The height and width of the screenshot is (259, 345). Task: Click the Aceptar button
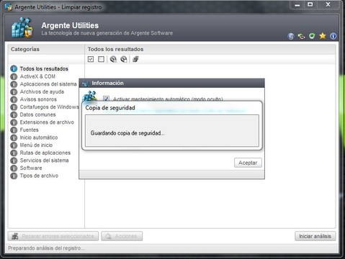click(x=248, y=163)
